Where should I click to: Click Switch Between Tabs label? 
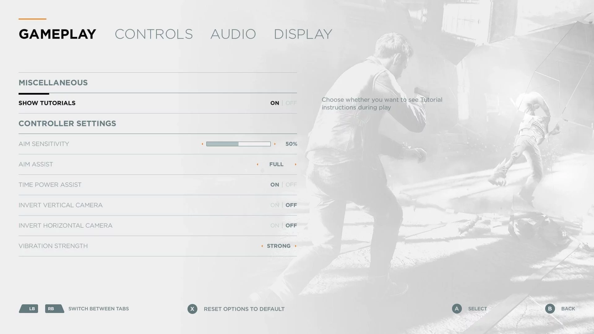(98, 309)
